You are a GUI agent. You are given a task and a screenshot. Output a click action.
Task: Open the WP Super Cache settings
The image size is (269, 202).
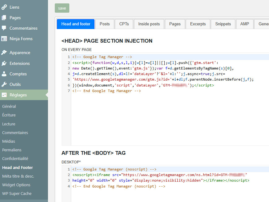(x=17, y=193)
